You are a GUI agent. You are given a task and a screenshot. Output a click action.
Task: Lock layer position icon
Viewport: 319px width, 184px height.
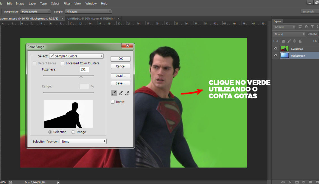tap(294, 41)
